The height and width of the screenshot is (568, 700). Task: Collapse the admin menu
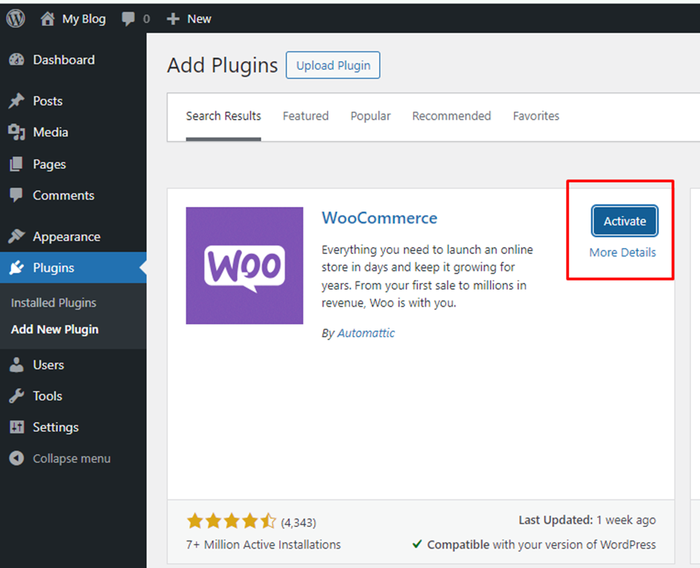tap(17, 459)
